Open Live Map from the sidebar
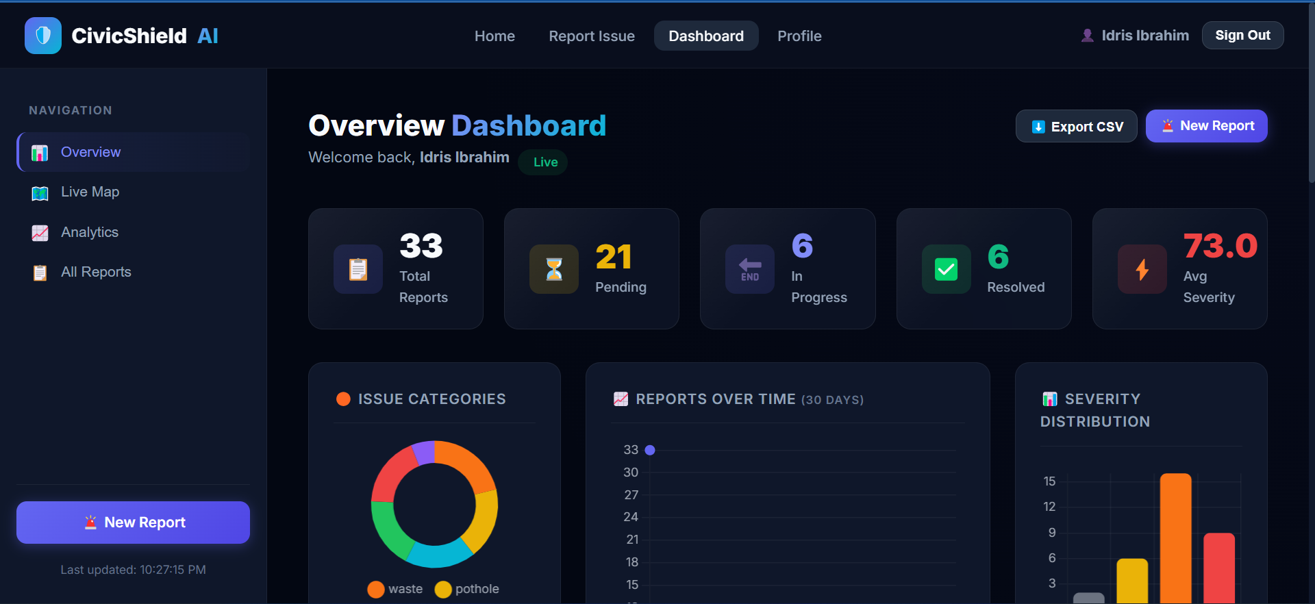Viewport: 1315px width, 604px height. 134,192
